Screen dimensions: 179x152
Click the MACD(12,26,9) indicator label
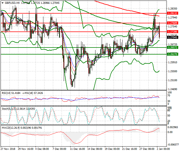tap(11, 128)
